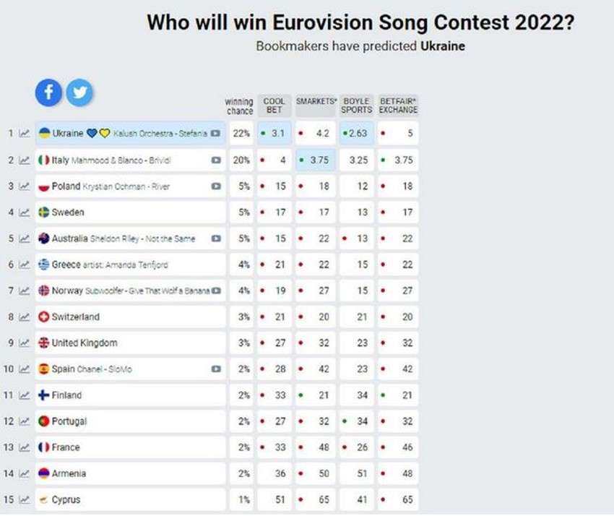
Task: Open Italy odds trend chart icon
Action: pyautogui.click(x=25, y=160)
